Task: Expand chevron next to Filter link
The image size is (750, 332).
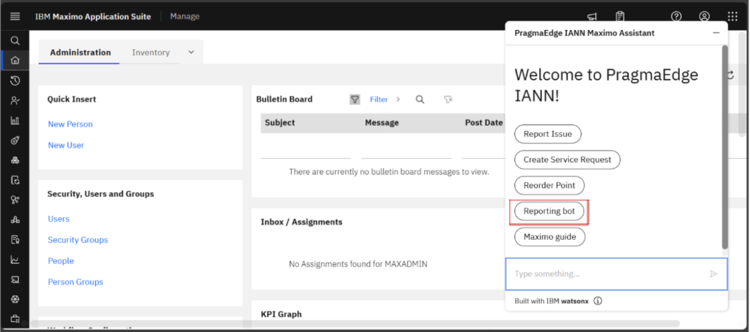Action: (x=398, y=99)
